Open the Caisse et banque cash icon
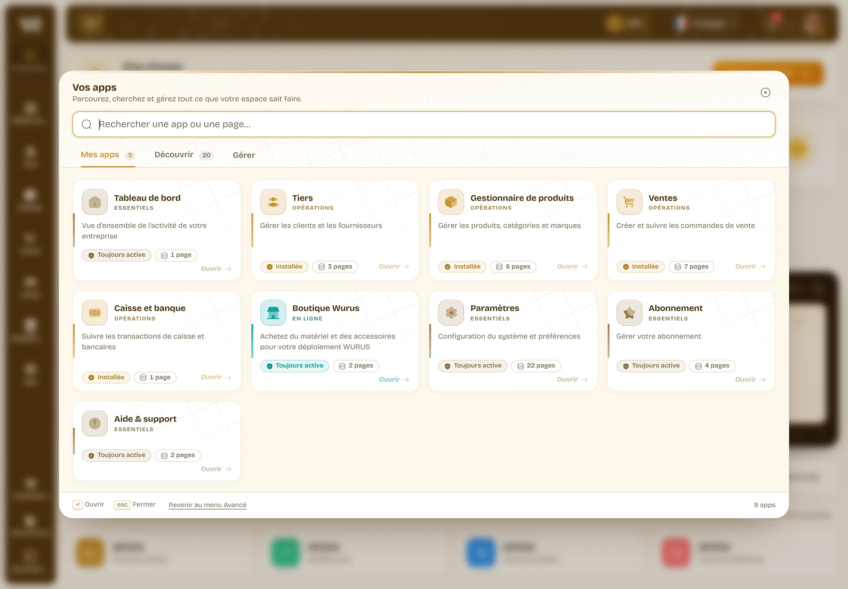Image resolution: width=848 pixels, height=589 pixels. point(95,312)
